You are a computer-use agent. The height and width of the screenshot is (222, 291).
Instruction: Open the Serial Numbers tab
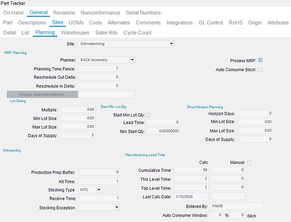tap(143, 12)
